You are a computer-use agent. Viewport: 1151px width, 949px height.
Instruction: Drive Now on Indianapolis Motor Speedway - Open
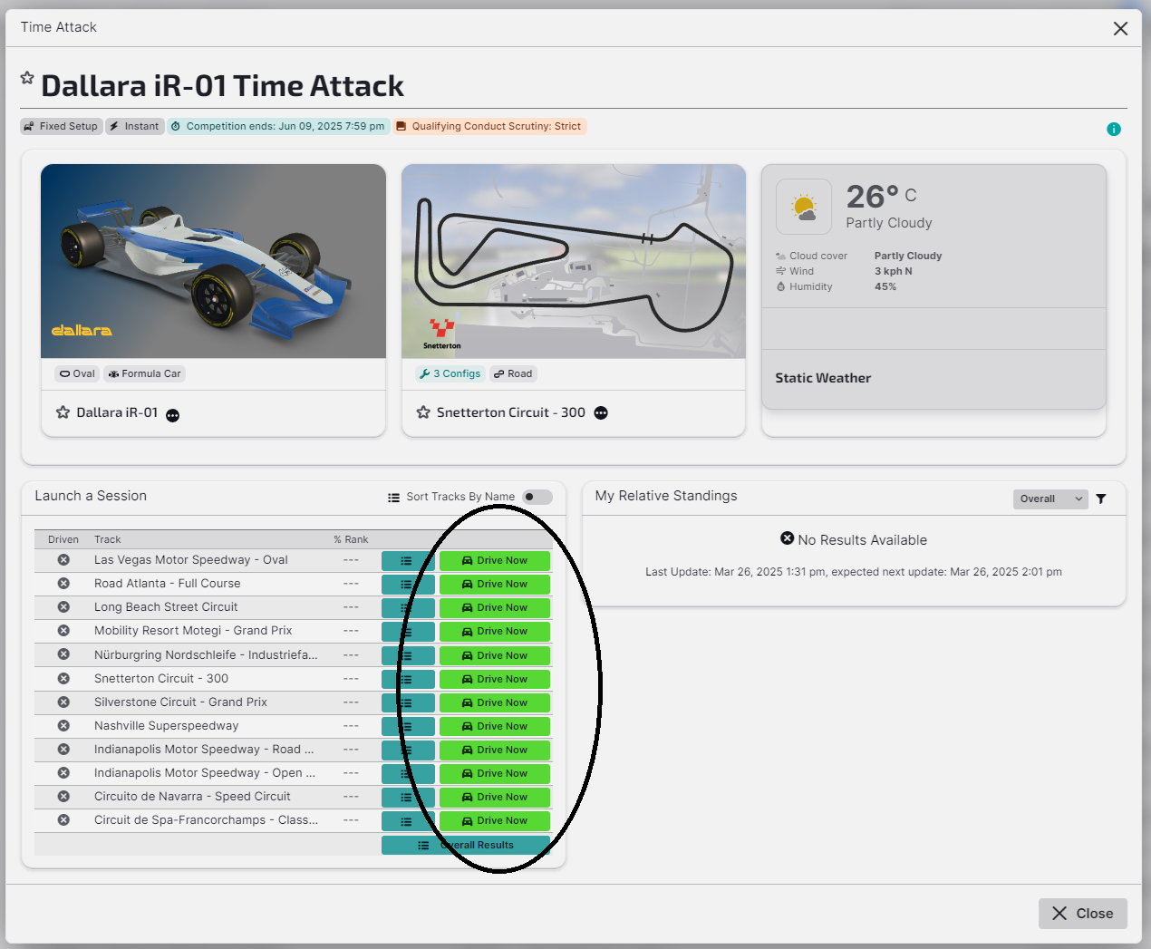coord(495,774)
